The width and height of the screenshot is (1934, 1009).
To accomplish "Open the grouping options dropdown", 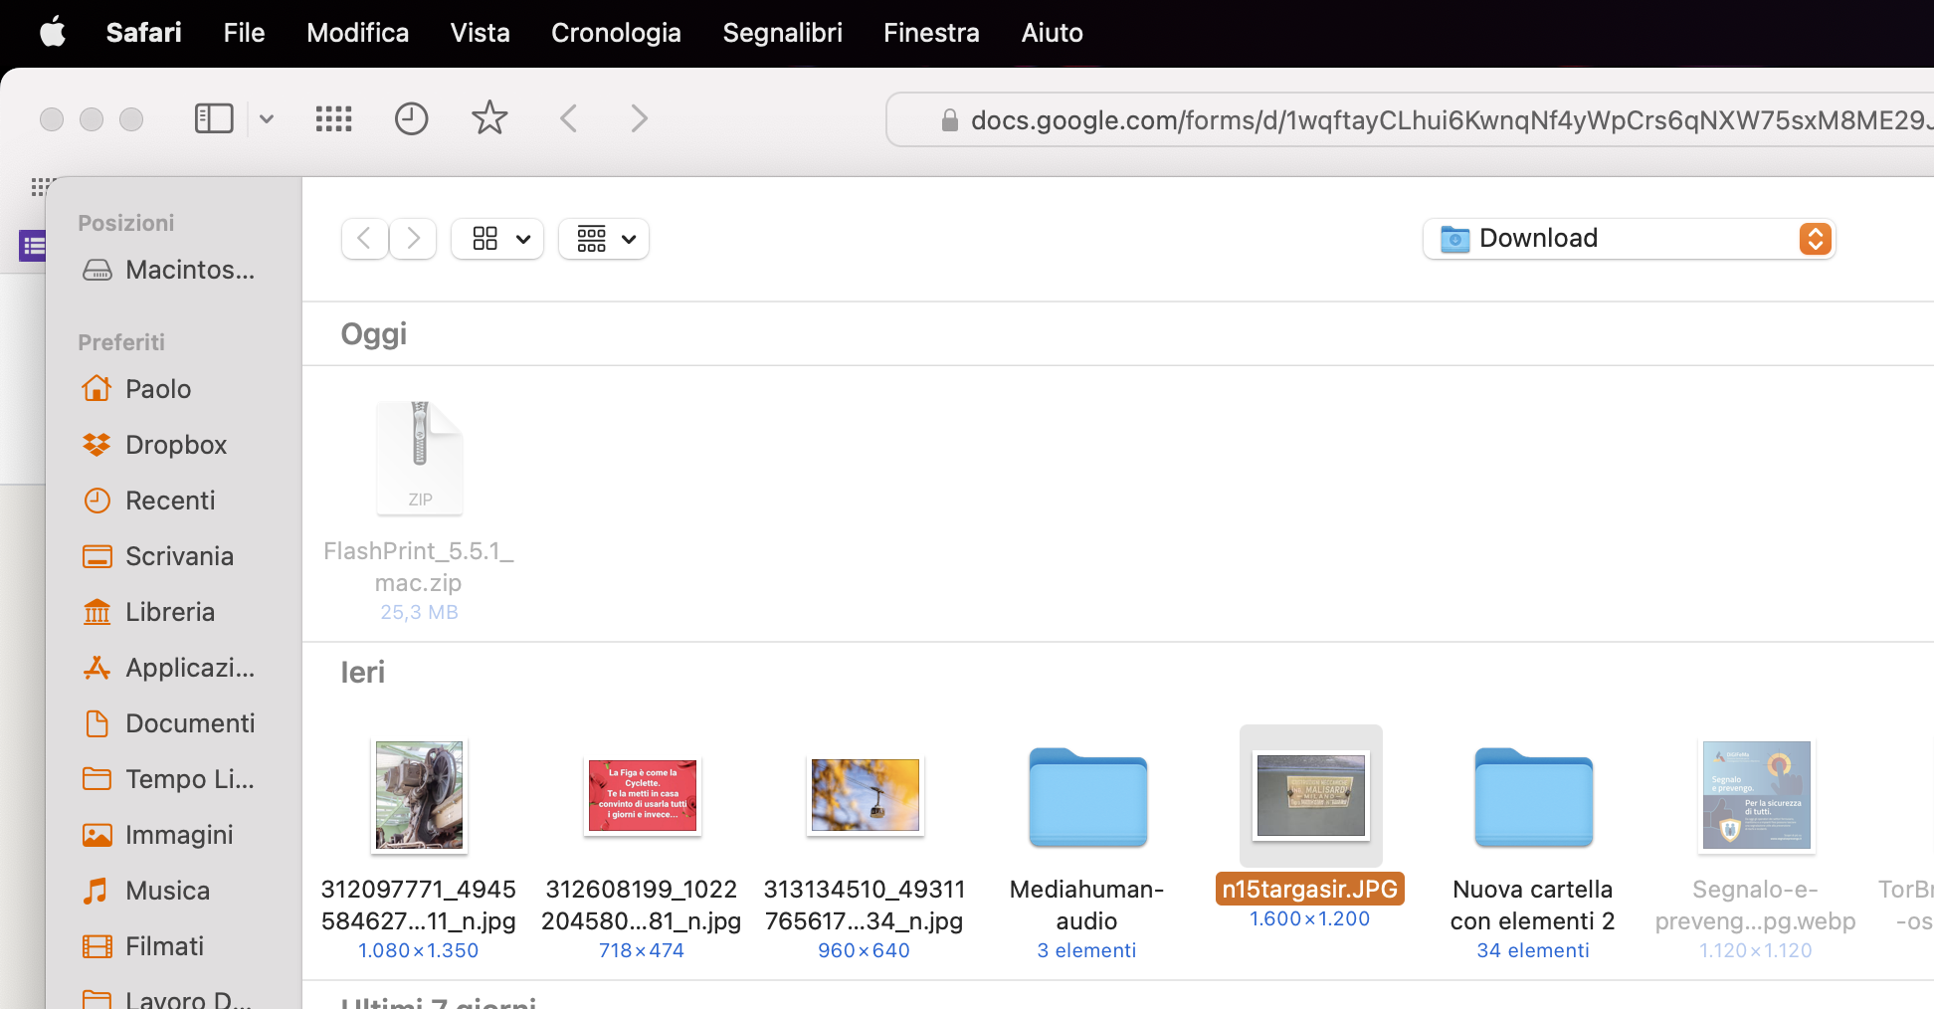I will click(604, 239).
